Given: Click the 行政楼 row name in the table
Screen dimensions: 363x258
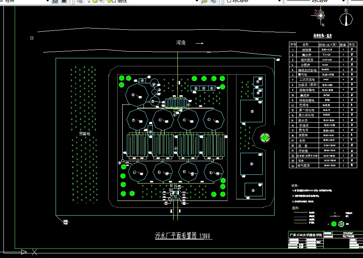Looking at the screenshot, I should (303, 151).
